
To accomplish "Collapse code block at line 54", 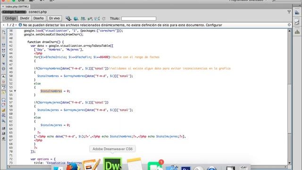I will [15, 91].
